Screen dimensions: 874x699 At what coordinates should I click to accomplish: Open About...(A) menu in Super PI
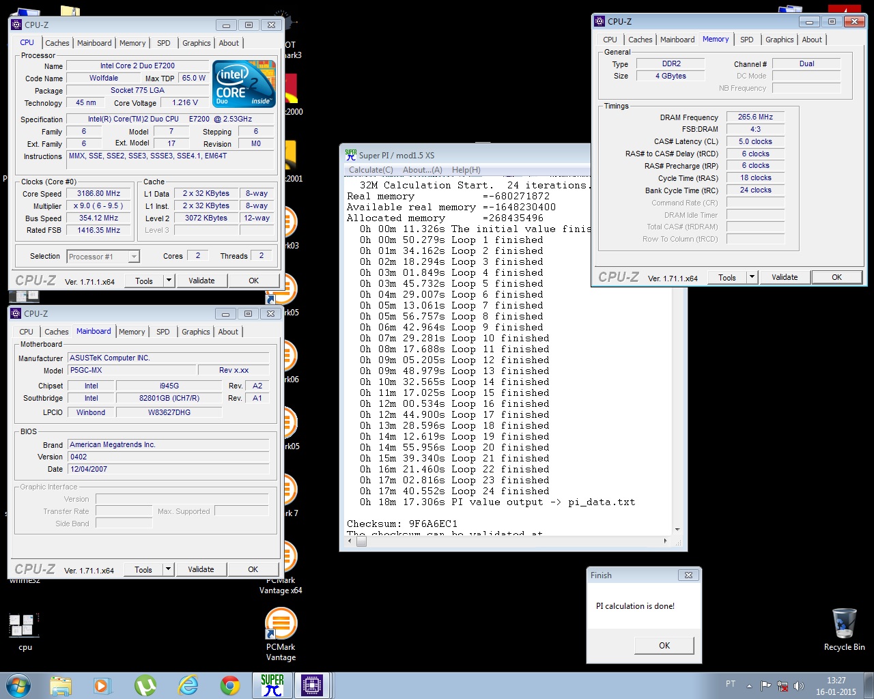coord(423,170)
